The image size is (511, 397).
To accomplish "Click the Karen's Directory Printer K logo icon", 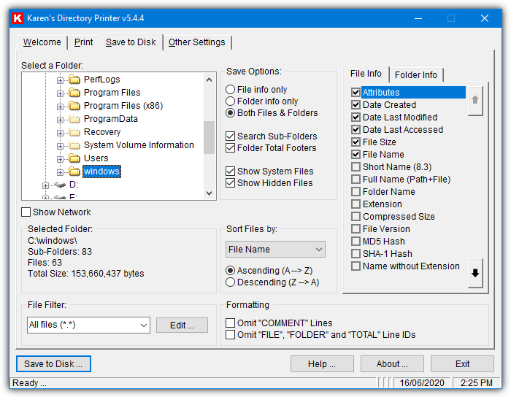I will point(18,18).
